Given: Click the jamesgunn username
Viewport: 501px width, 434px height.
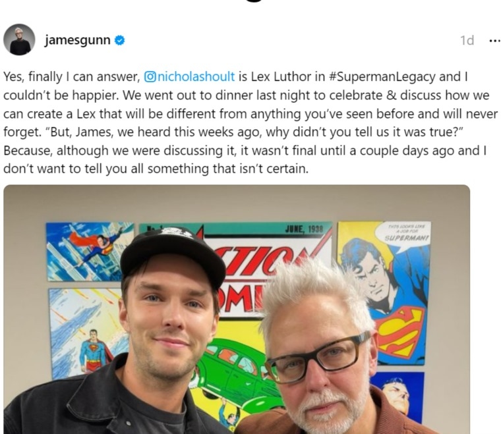Looking at the screenshot, I should tap(77, 40).
